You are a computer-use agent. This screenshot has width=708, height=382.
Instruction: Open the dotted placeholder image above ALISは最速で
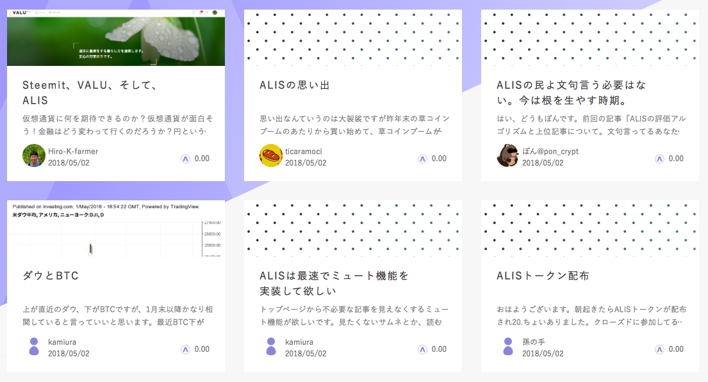[353, 228]
